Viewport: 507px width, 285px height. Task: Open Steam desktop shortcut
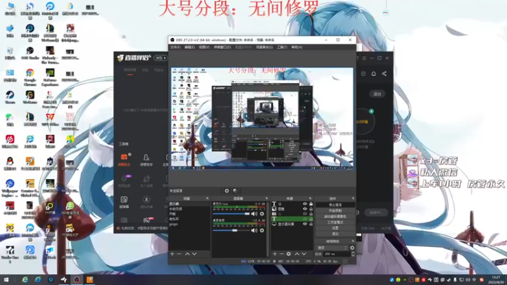click(x=10, y=98)
